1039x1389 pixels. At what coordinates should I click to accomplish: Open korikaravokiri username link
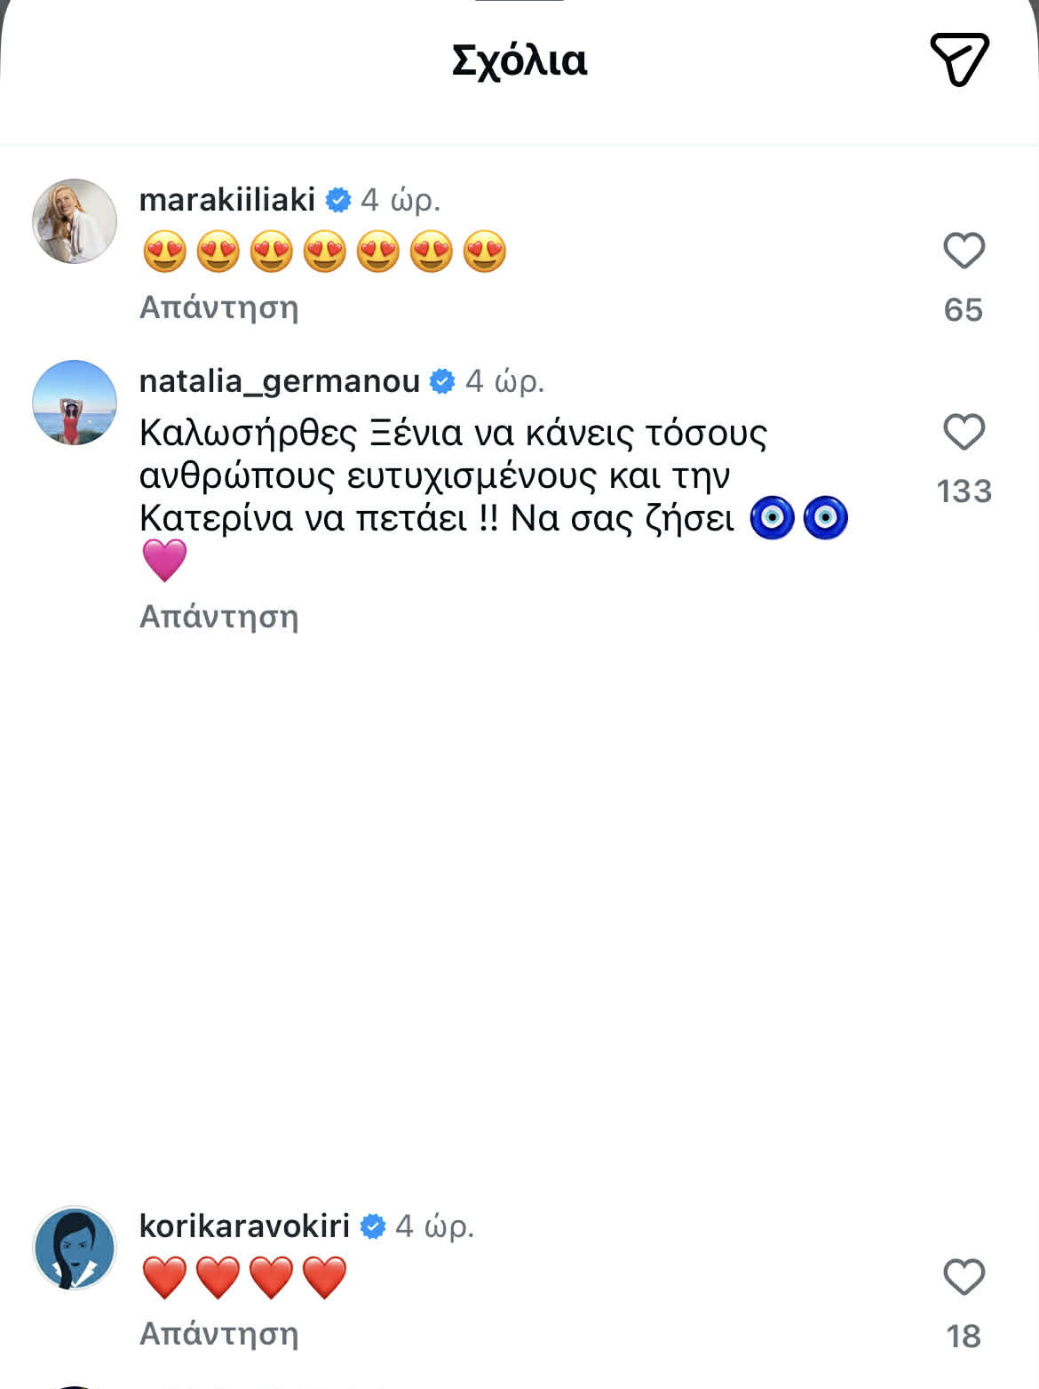[244, 1226]
